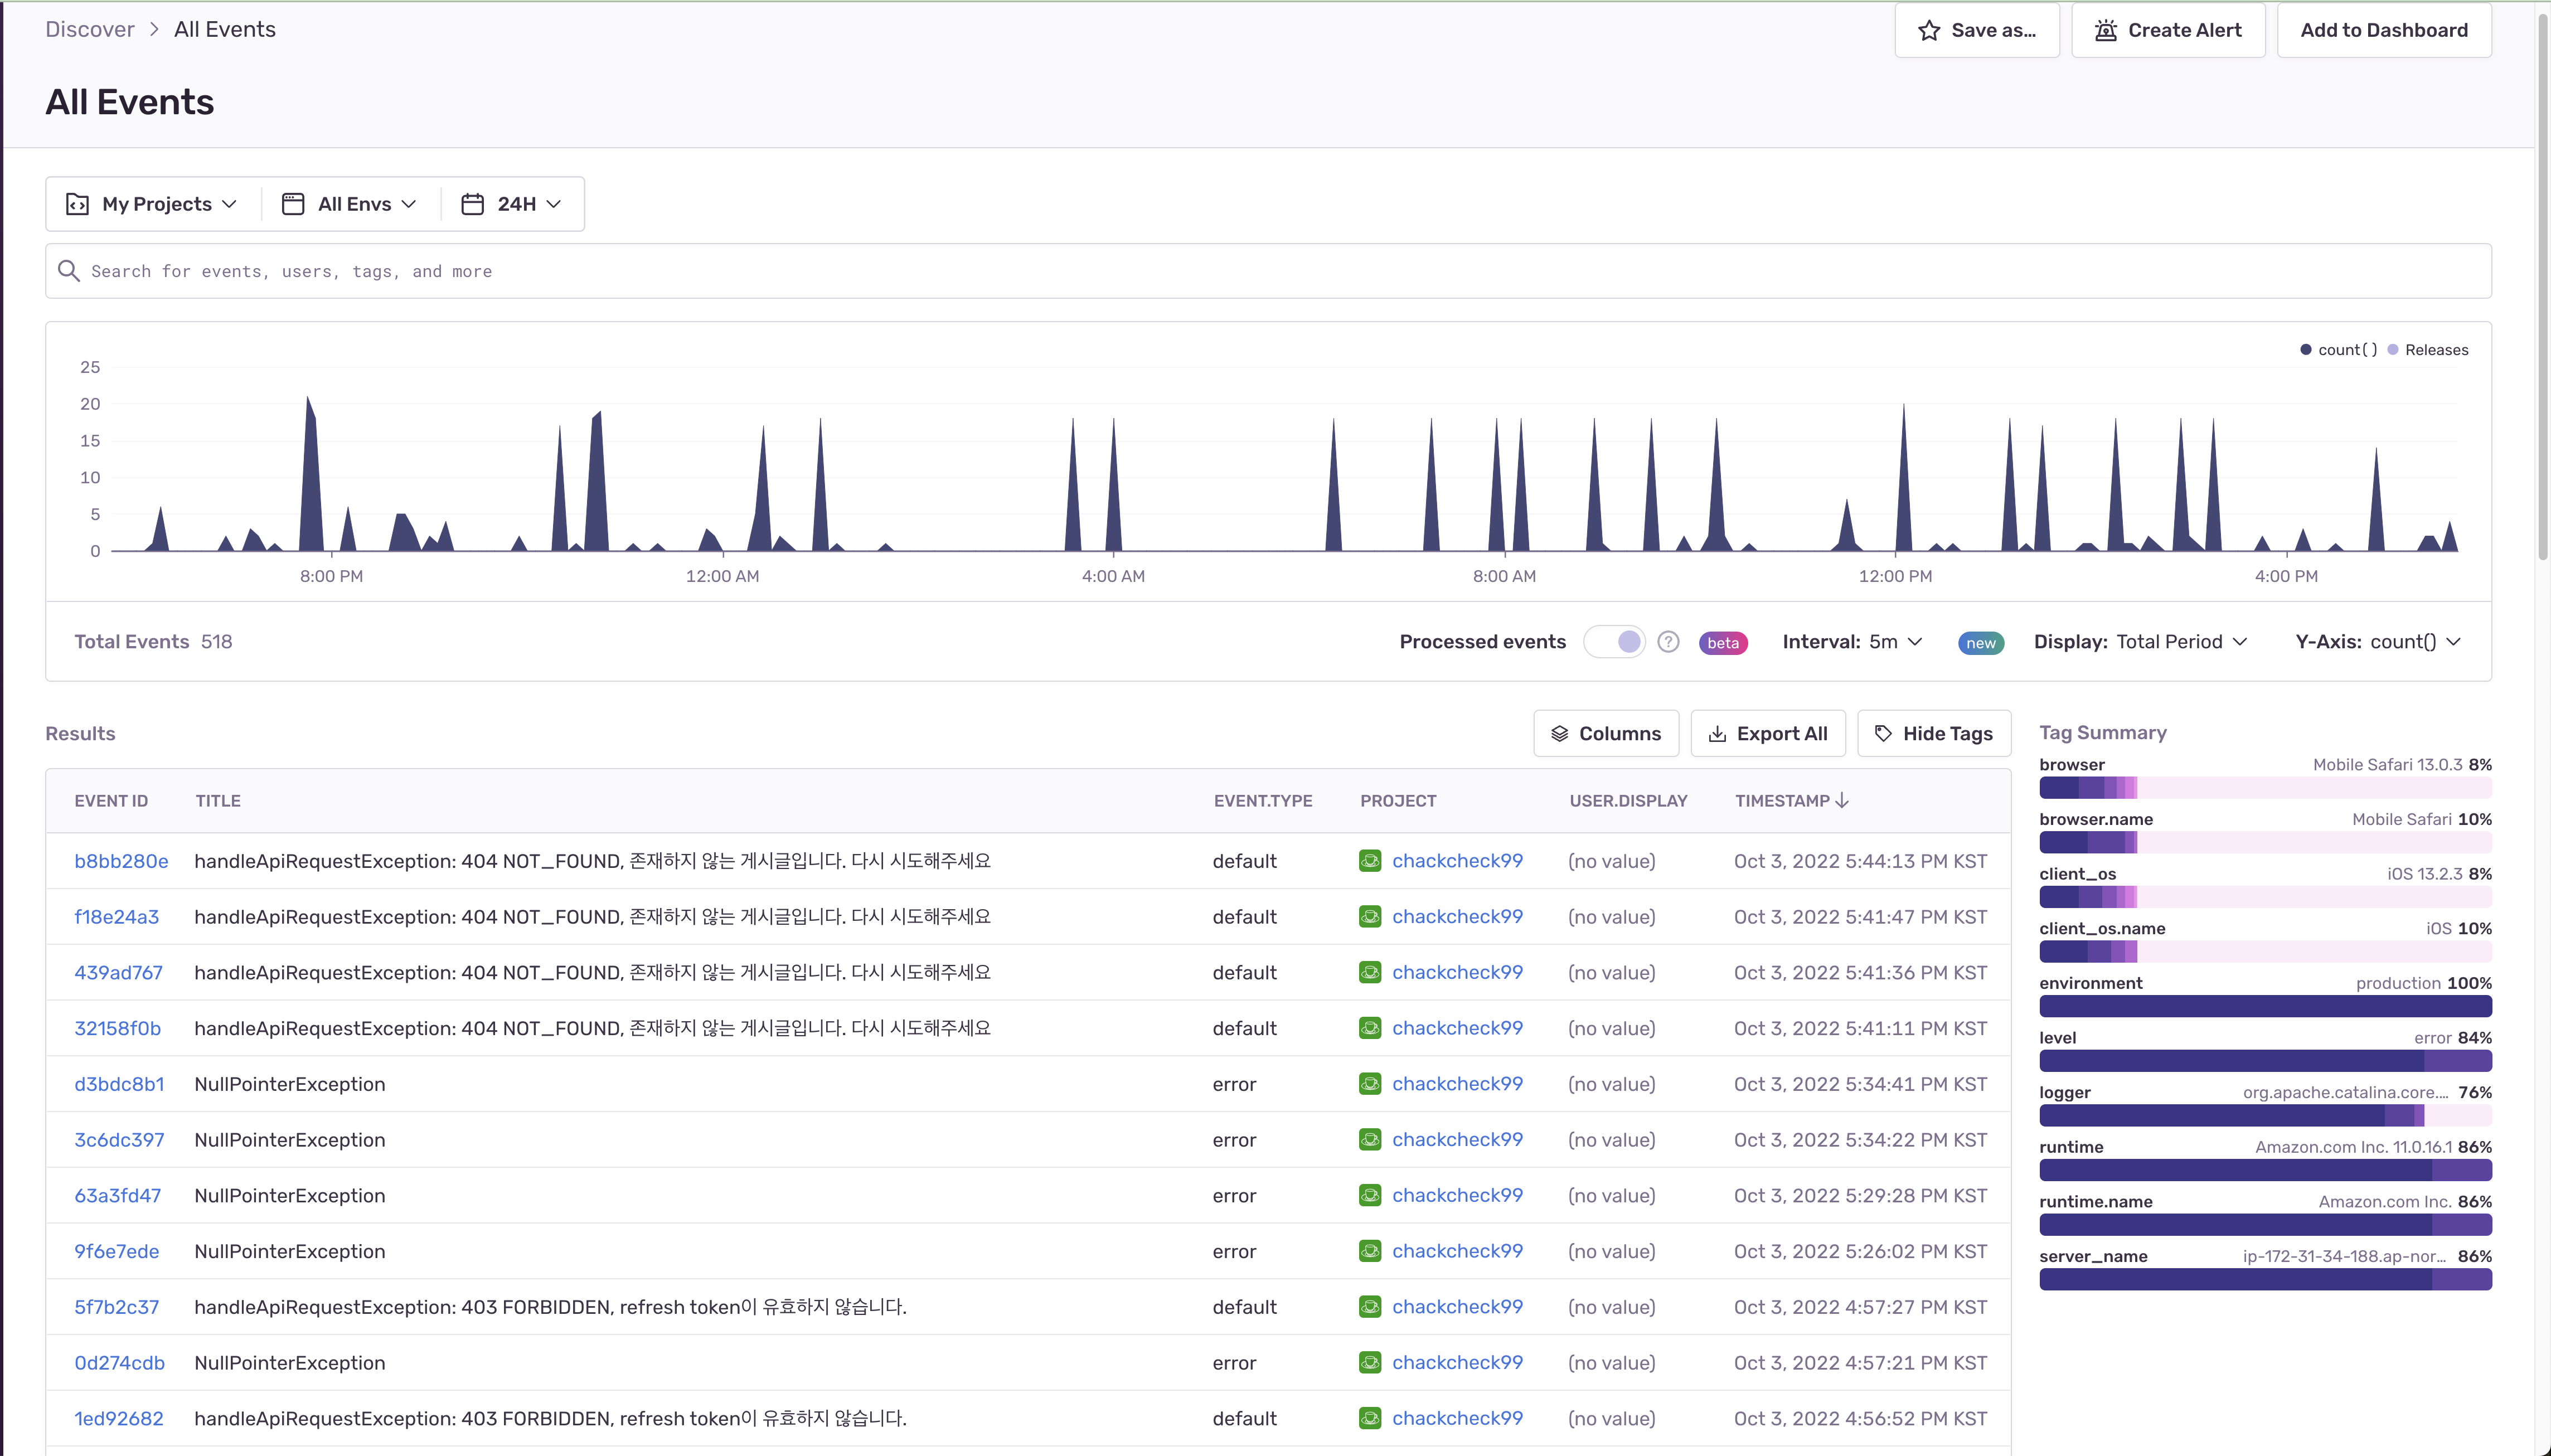Viewport: 2551px width, 1456px height.
Task: Sort by the TIMESTAMP column header
Action: [1789, 800]
